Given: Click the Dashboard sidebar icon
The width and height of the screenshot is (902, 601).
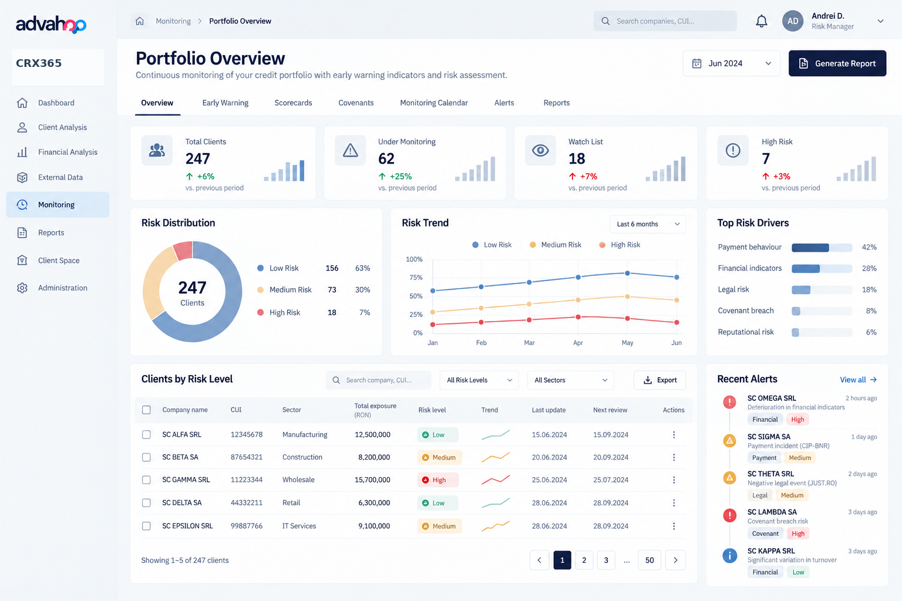Looking at the screenshot, I should [22, 103].
